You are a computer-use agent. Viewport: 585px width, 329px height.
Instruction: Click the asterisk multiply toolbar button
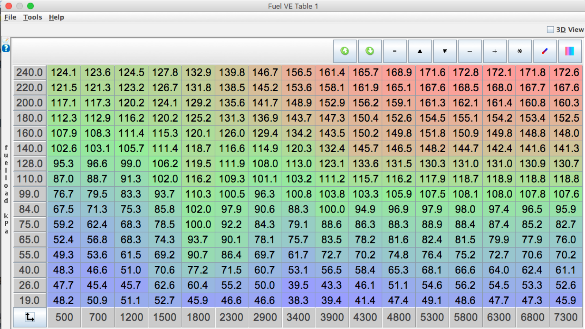coord(520,51)
